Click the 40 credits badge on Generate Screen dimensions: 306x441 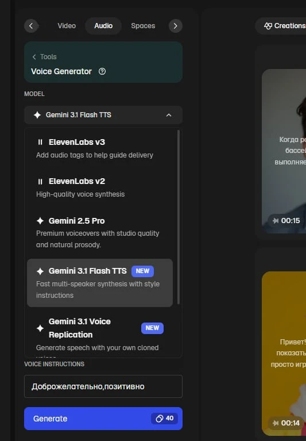click(165, 419)
